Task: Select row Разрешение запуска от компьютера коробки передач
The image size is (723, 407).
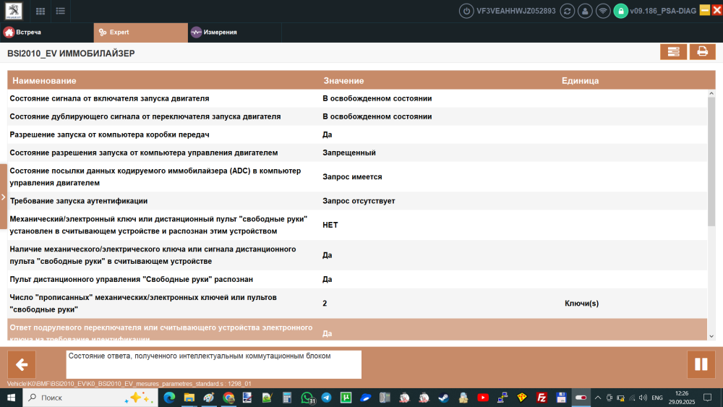Action: pos(357,134)
